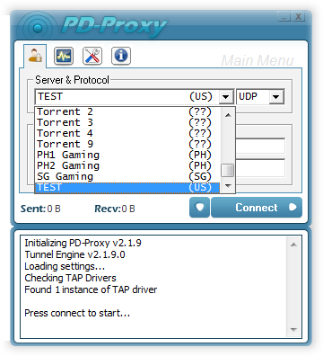Select Torrent 2 from server list
This screenshot has height=356, width=323.
click(127, 111)
